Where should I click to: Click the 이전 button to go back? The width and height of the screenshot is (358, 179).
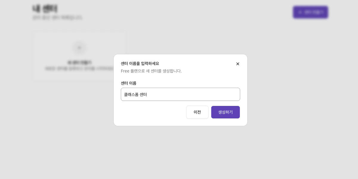(x=197, y=112)
